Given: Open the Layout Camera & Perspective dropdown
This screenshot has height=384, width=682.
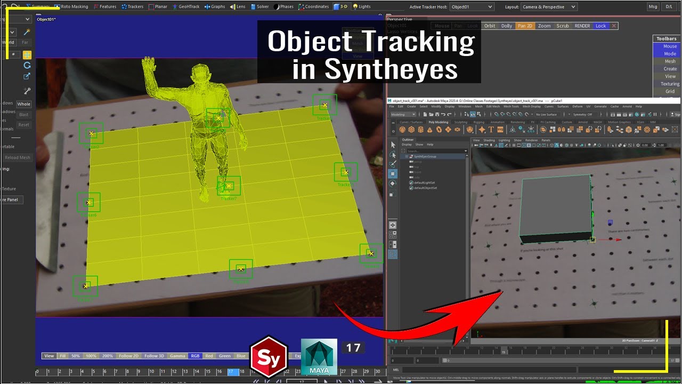Looking at the screenshot, I should click(x=550, y=7).
